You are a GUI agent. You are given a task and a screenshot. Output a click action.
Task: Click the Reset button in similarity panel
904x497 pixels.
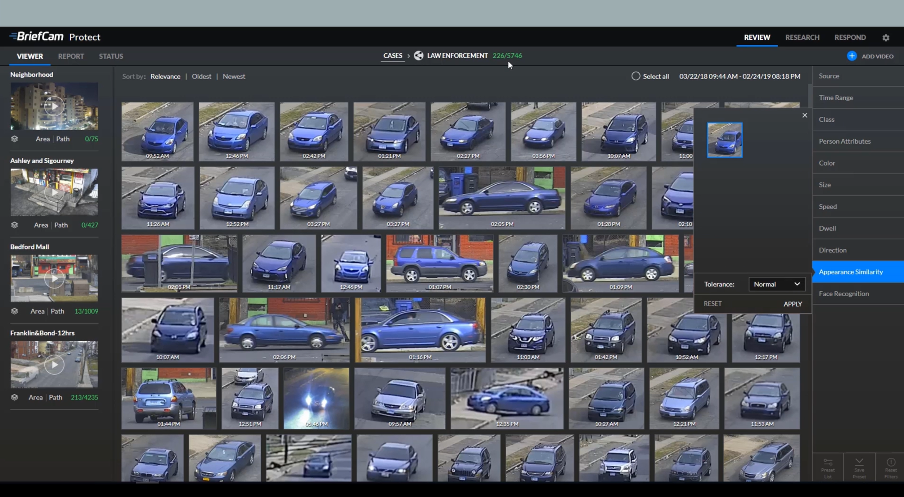[x=712, y=304]
